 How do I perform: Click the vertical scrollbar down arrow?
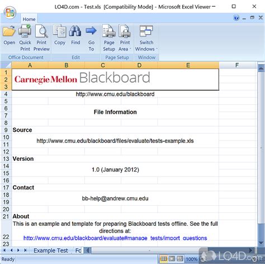pyautogui.click(x=261, y=243)
